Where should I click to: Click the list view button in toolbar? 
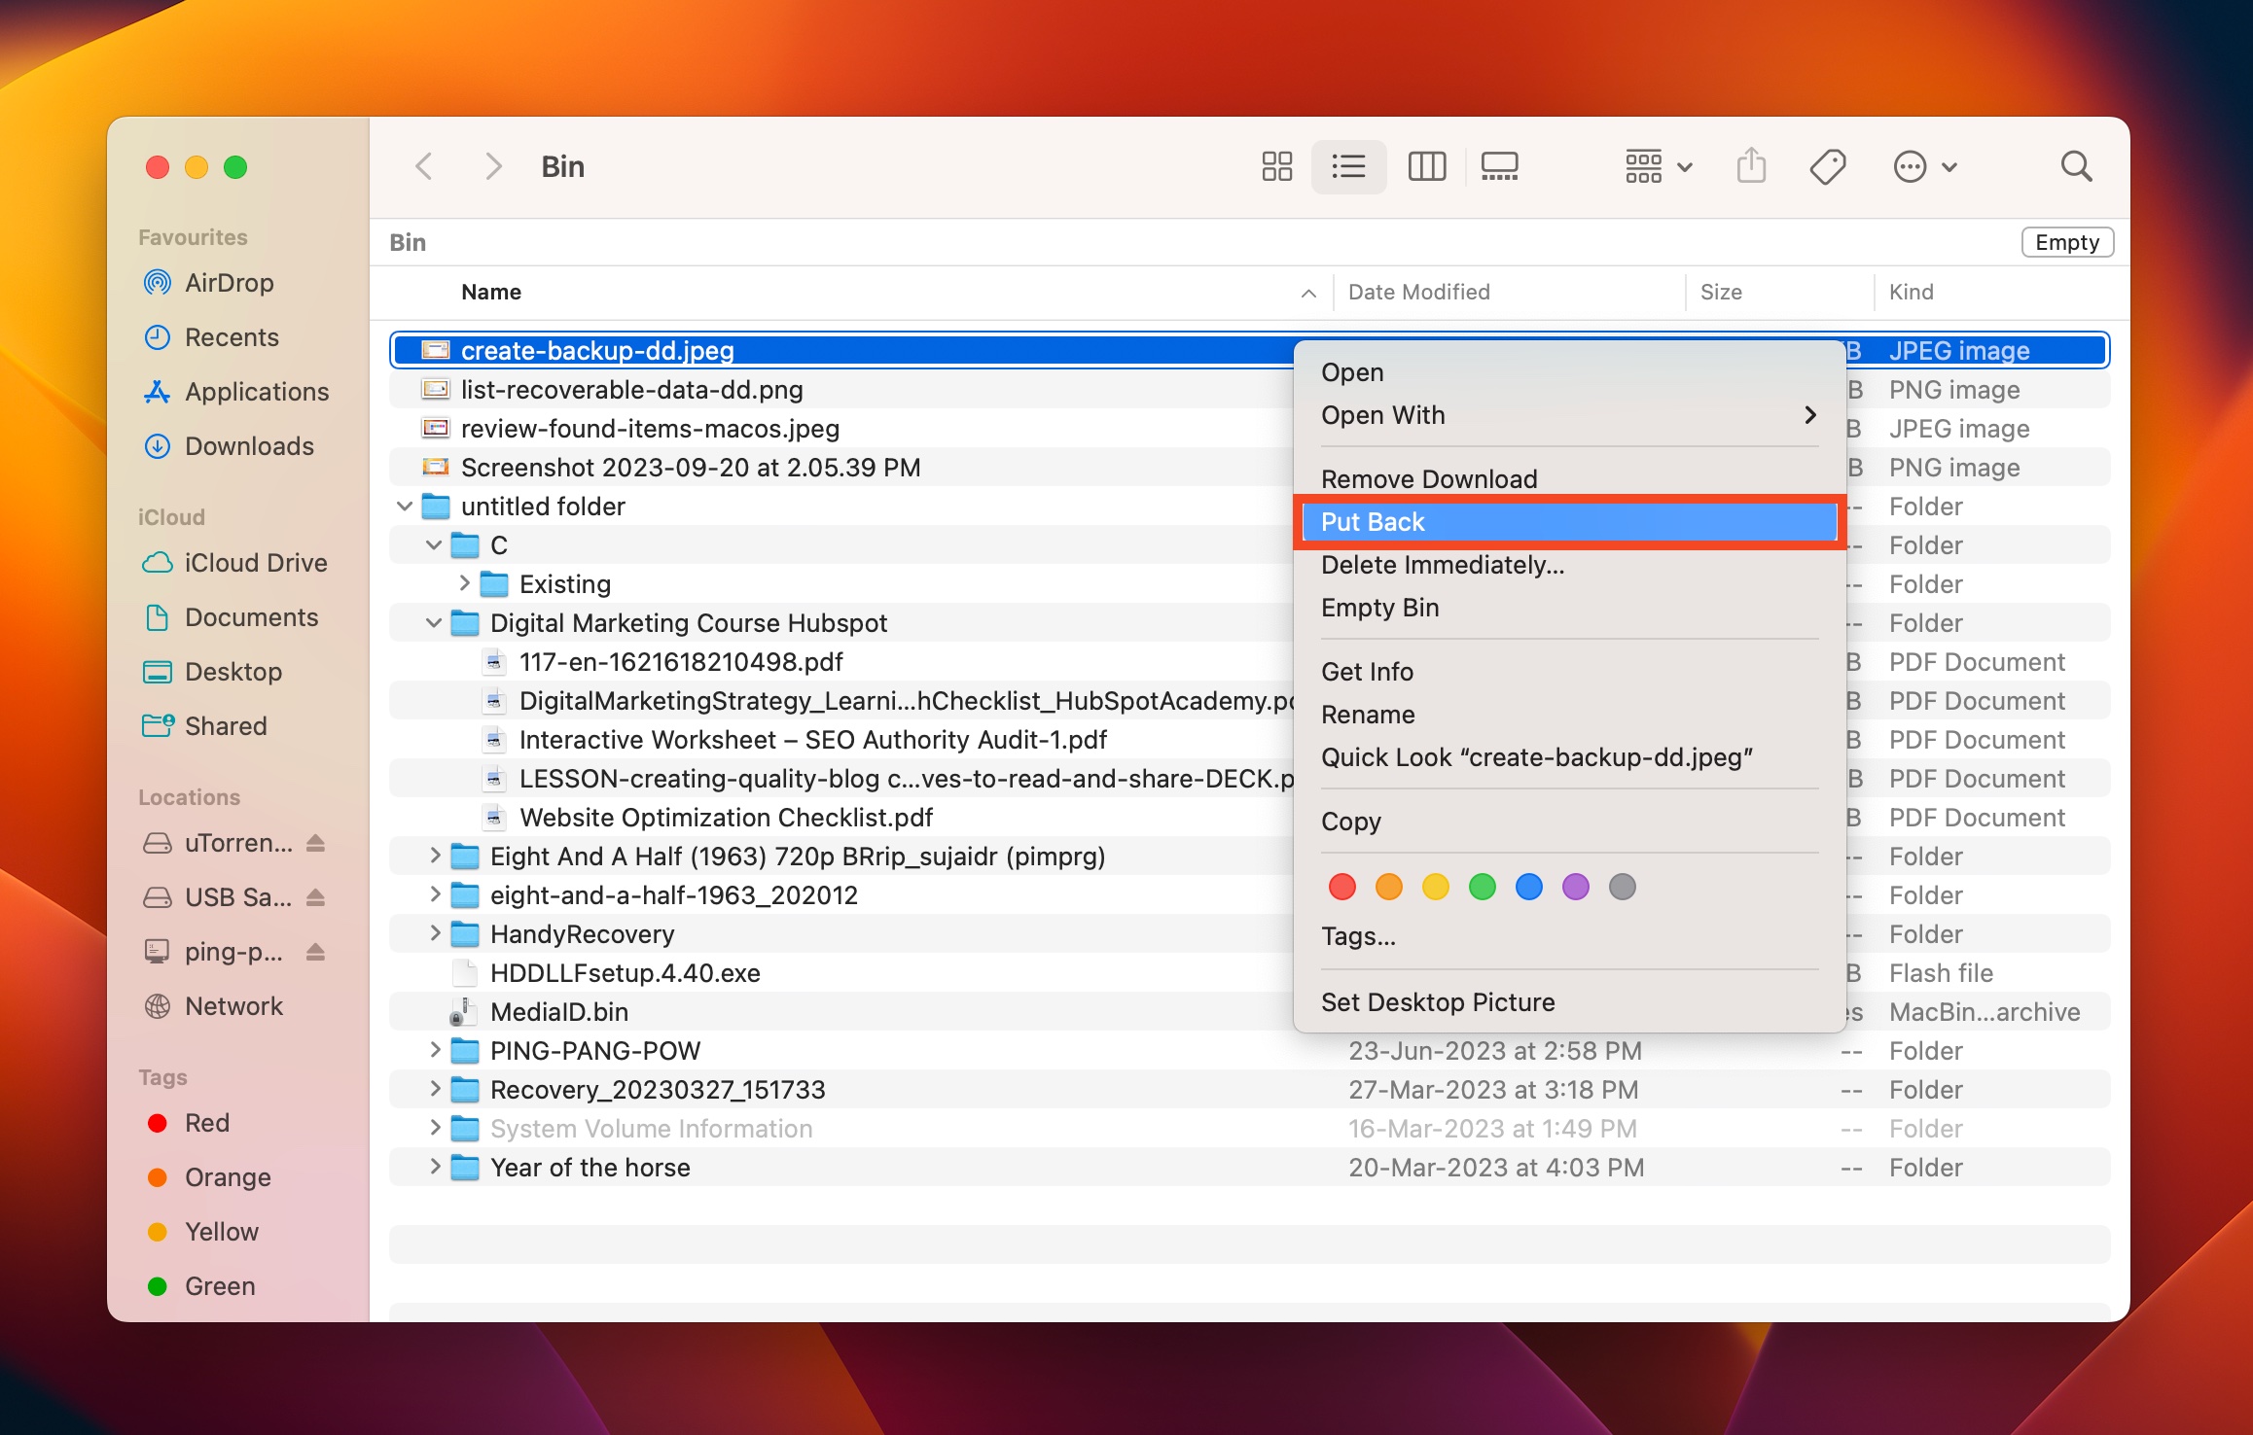point(1348,166)
